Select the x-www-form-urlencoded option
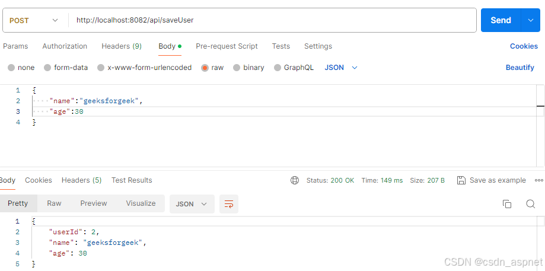Viewport: 545px width, 271px height. (x=145, y=68)
